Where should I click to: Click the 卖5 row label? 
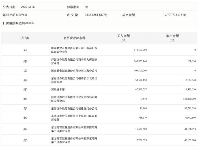[25, 140]
